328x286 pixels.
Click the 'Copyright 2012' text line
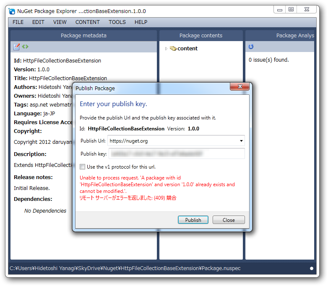point(43,142)
